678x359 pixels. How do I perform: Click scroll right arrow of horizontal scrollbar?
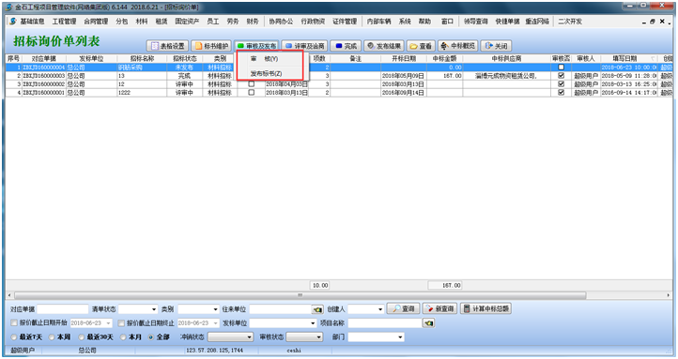coord(669,295)
